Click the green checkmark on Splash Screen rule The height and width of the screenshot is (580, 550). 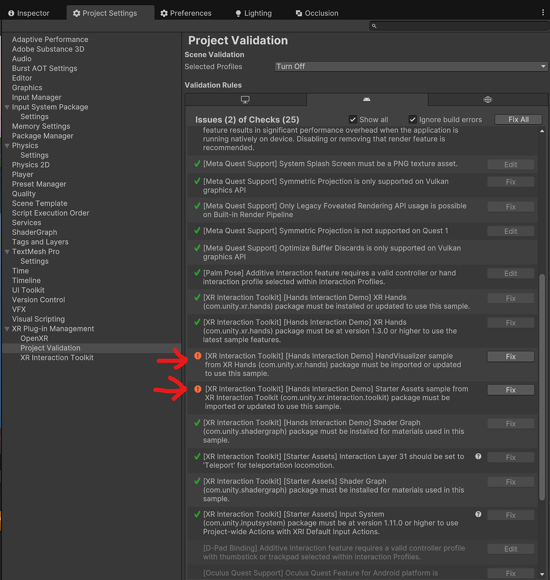[x=196, y=164]
